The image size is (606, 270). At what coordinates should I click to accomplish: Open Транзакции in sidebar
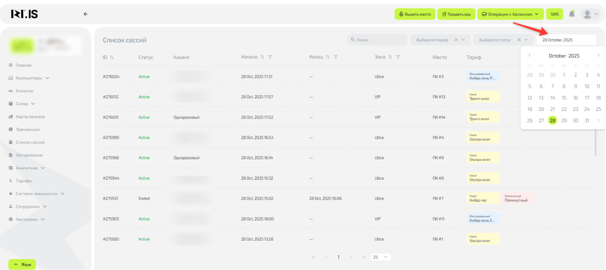pos(28,129)
